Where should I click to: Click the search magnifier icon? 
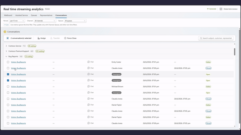[201, 38]
